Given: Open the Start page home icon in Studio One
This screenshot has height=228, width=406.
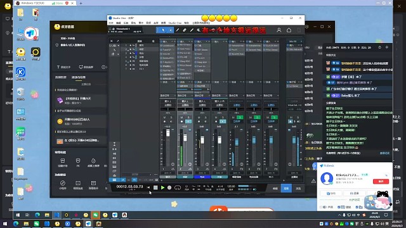Looking at the screenshot, I should pyautogui.click(x=289, y=30).
